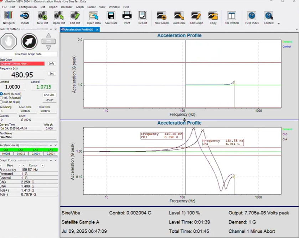Click the Ch4 green channel indicator
The width and height of the screenshot is (299, 238).
pos(50,150)
